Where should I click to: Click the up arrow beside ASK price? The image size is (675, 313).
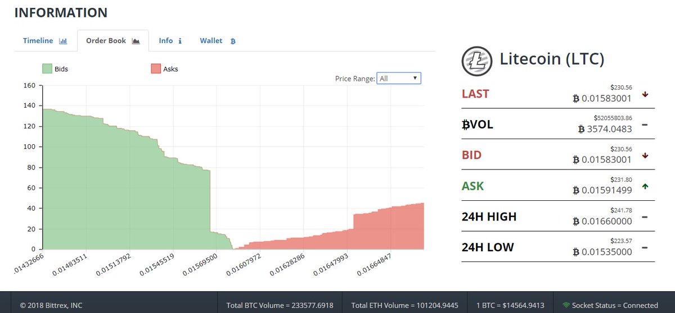tap(645, 186)
